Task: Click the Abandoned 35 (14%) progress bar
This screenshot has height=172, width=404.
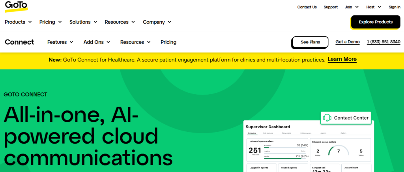Action: point(285,148)
